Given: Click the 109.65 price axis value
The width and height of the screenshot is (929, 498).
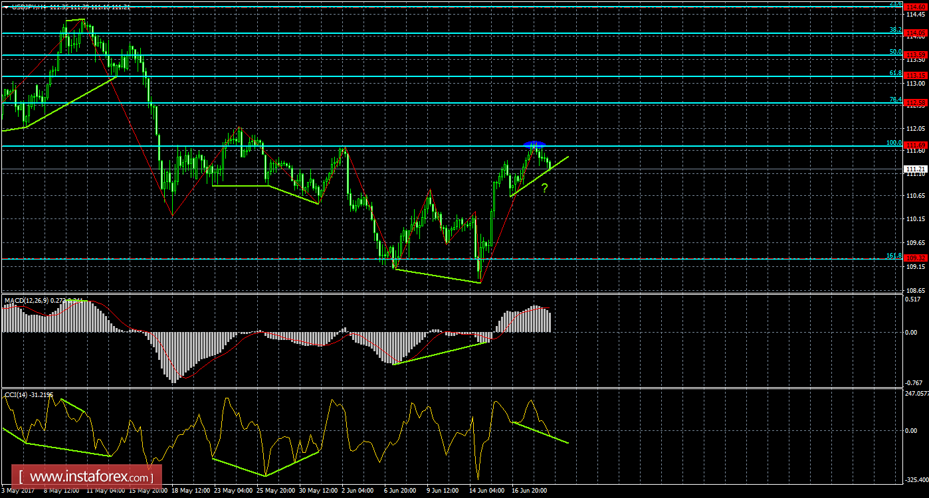Looking at the screenshot, I should 916,243.
